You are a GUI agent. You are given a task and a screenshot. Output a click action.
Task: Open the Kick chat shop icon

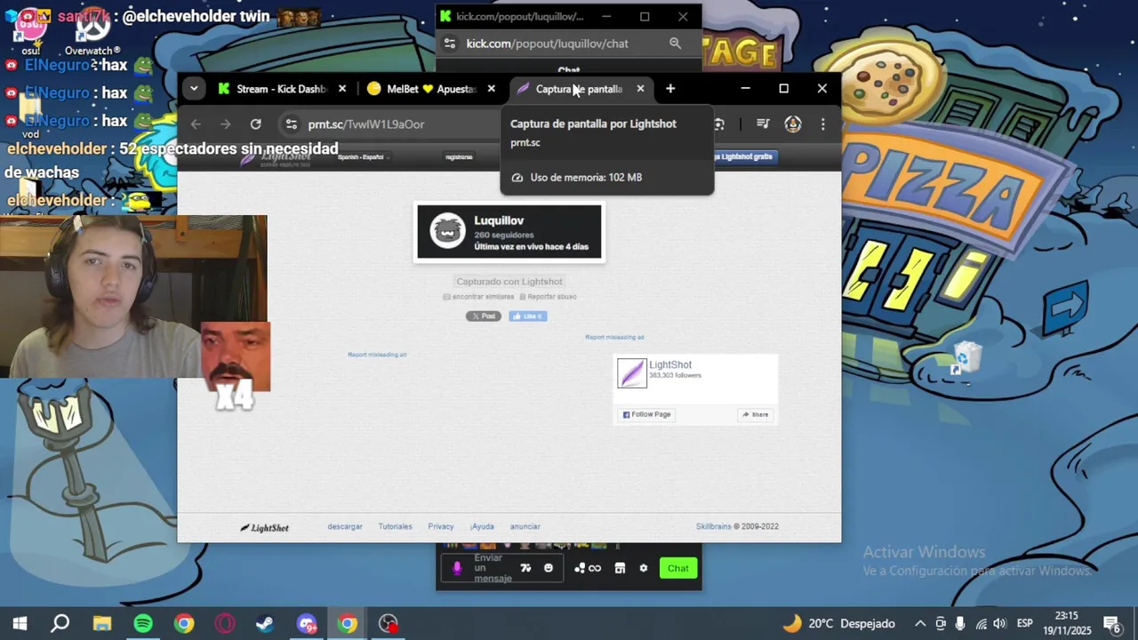tap(620, 568)
